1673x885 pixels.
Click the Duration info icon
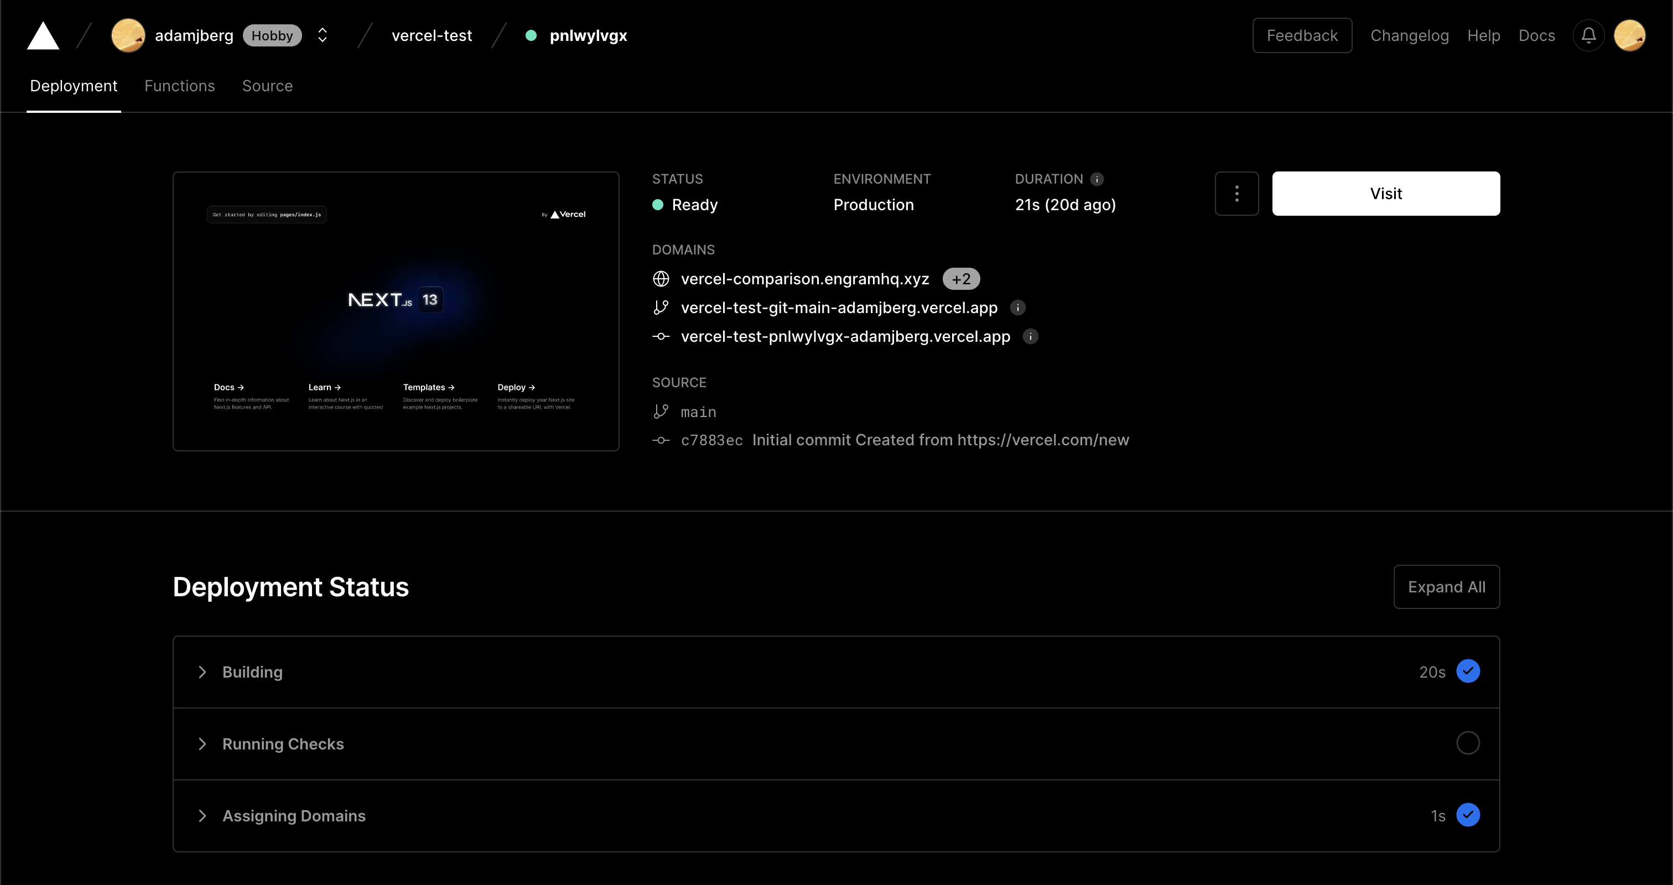[x=1097, y=179]
